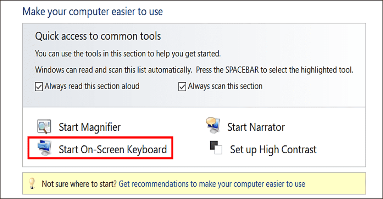Viewport: 383px width, 199px height.
Task: Click the On-Screen Keyboard icon
Action: (45, 148)
